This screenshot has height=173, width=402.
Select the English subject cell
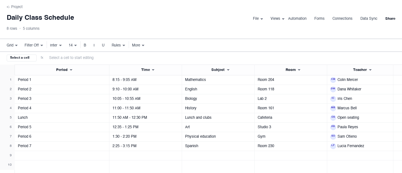point(218,89)
